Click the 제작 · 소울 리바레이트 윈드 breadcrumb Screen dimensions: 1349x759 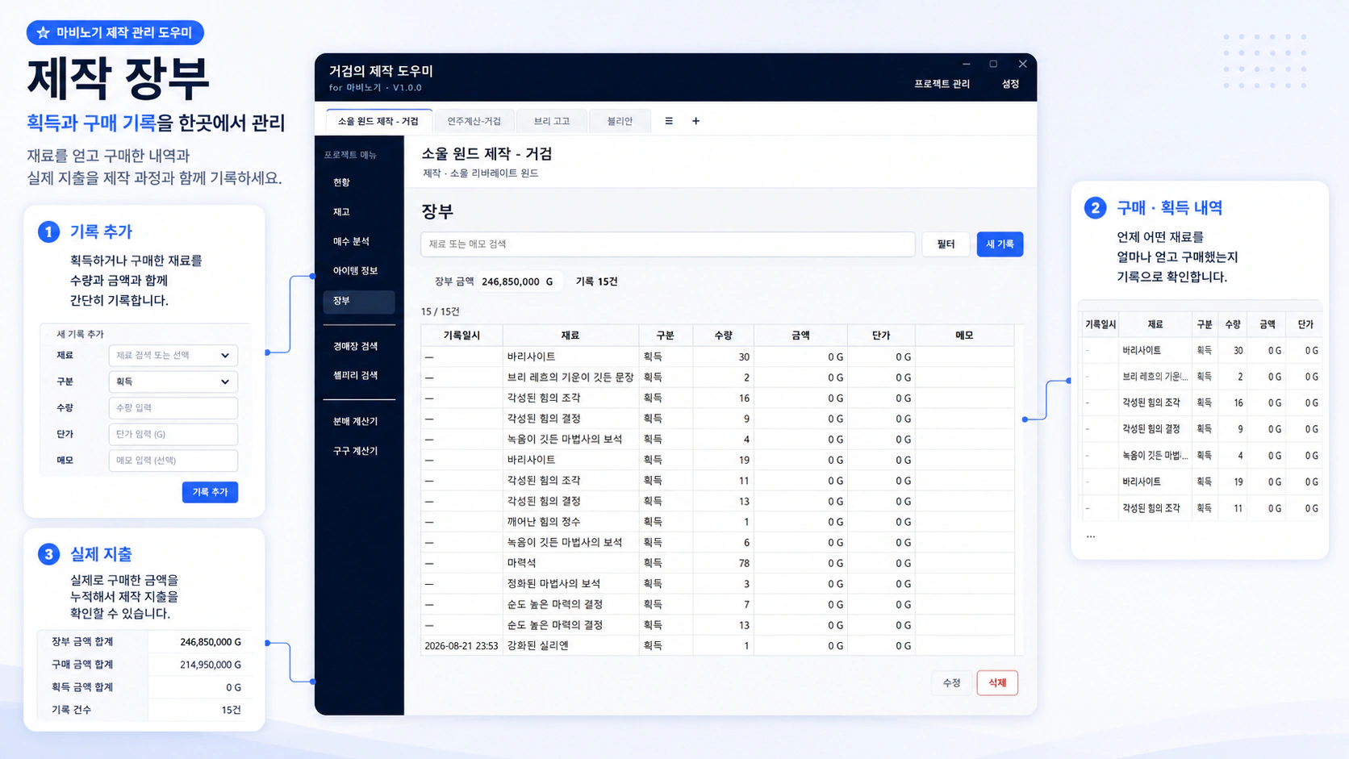pos(480,173)
